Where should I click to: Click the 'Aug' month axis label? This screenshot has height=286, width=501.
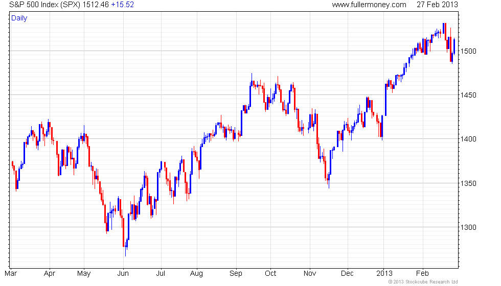pos(196,274)
